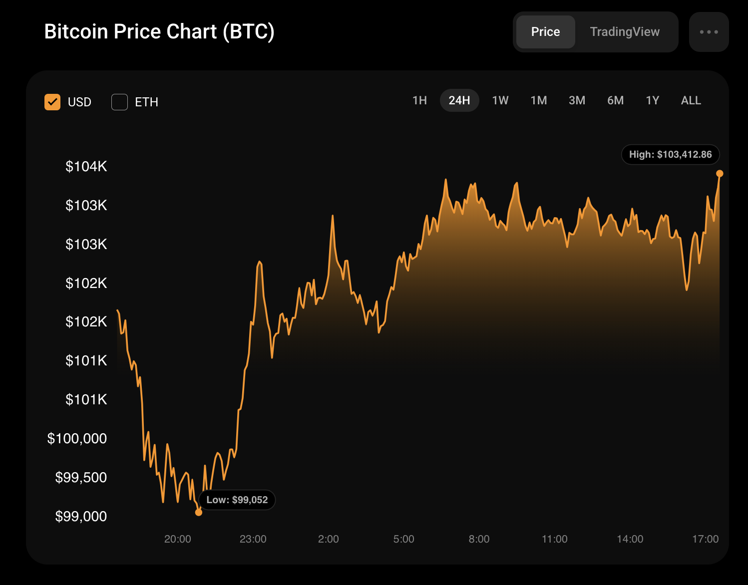Screen dimensions: 748x585
Task: Show ALL time price history
Action: click(691, 100)
